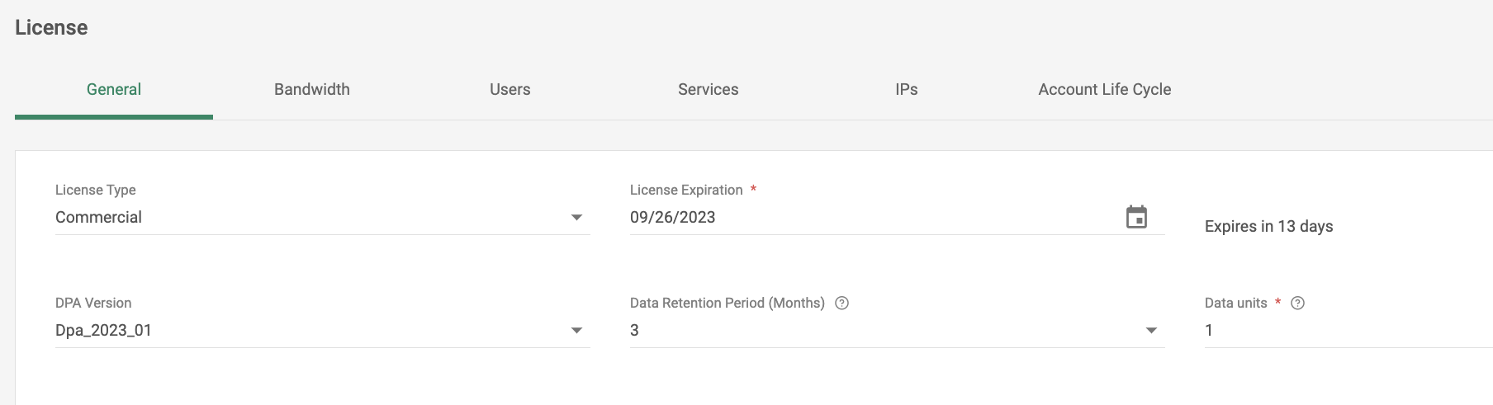Screen dimensions: 1493x405
Task: Click the Data Retention Period help icon
Action: click(841, 303)
